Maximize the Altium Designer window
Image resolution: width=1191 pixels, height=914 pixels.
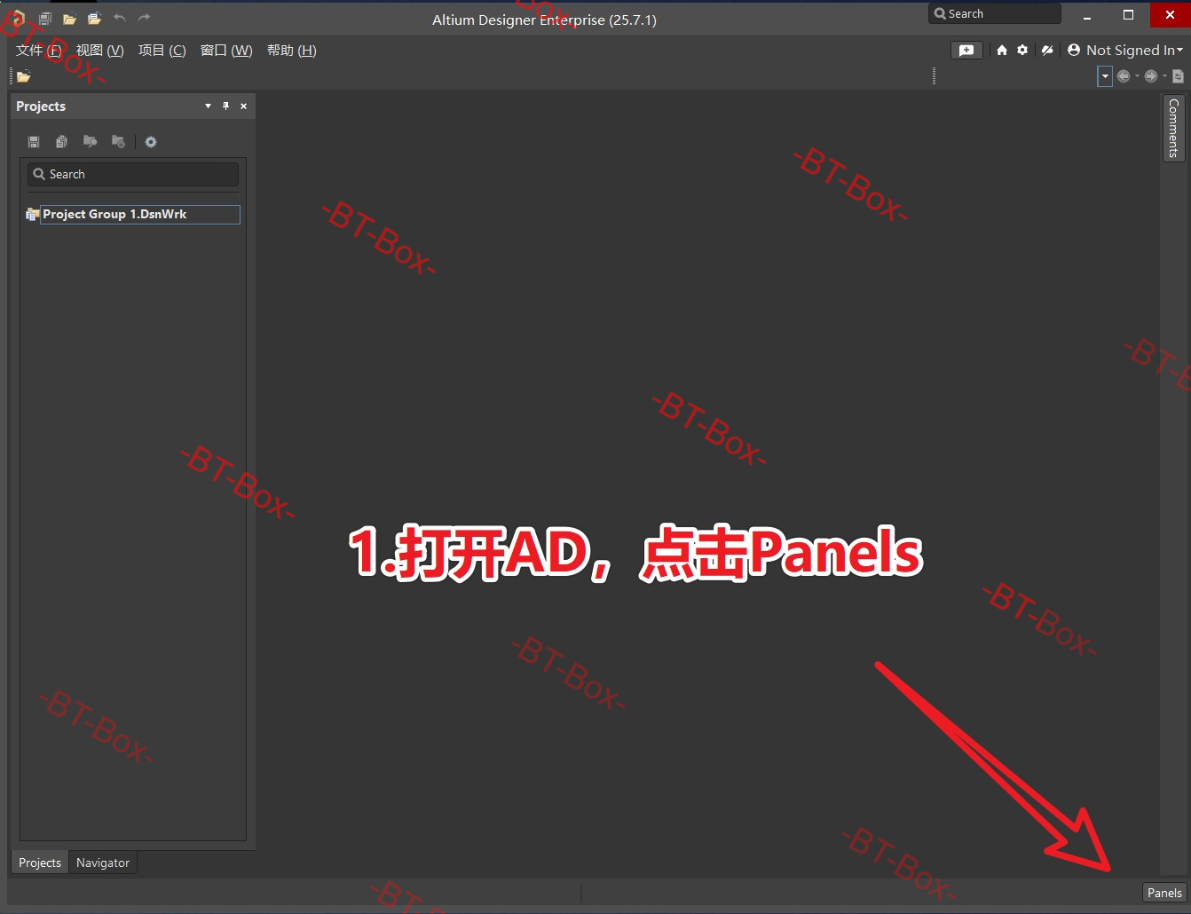point(1129,15)
